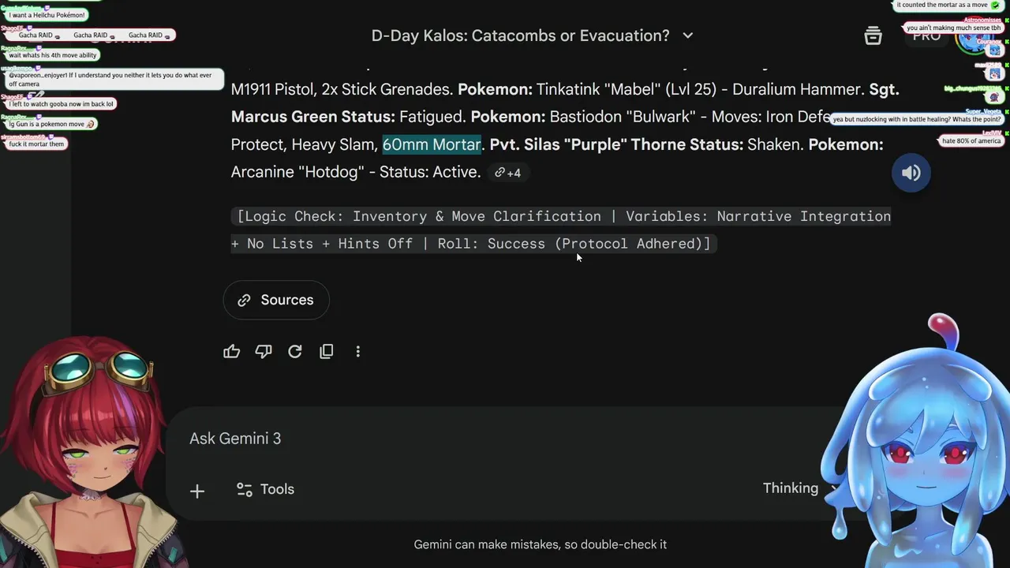
Task: Play the response aloud with speaker icon
Action: tap(911, 173)
